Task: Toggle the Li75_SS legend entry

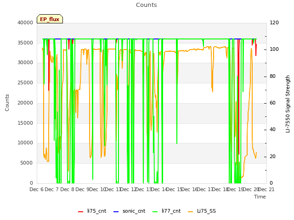Action: click(x=202, y=211)
